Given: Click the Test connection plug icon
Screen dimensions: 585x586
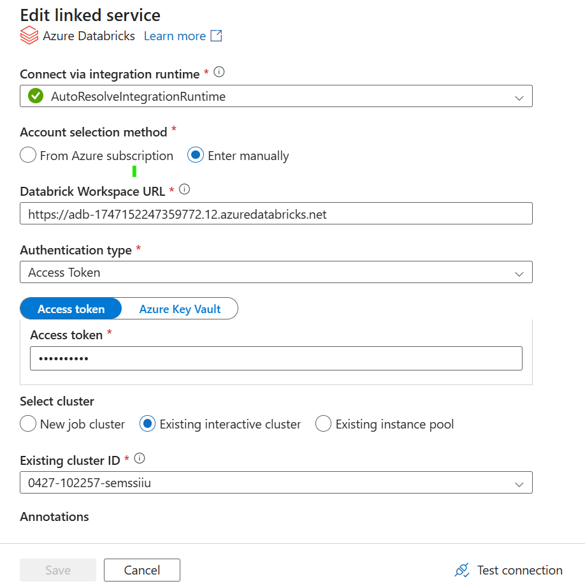Looking at the screenshot, I should point(462,570).
